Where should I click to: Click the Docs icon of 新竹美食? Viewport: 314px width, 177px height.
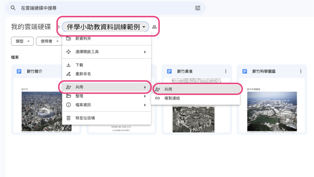(169, 71)
